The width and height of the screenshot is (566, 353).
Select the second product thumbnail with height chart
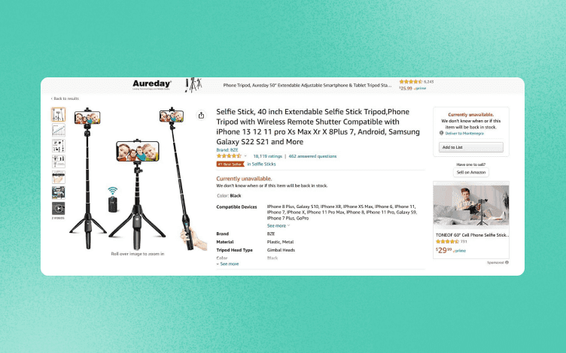[x=59, y=130]
